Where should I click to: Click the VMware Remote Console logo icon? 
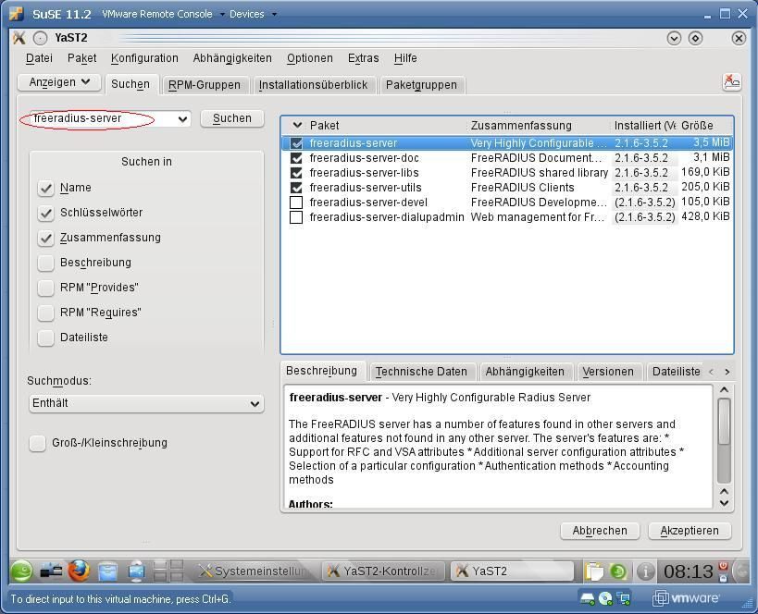click(x=16, y=13)
